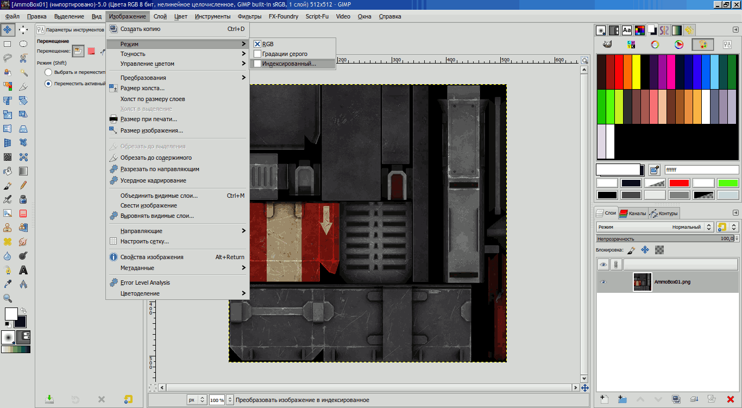
Task: Open the Слой menu
Action: click(x=160, y=16)
